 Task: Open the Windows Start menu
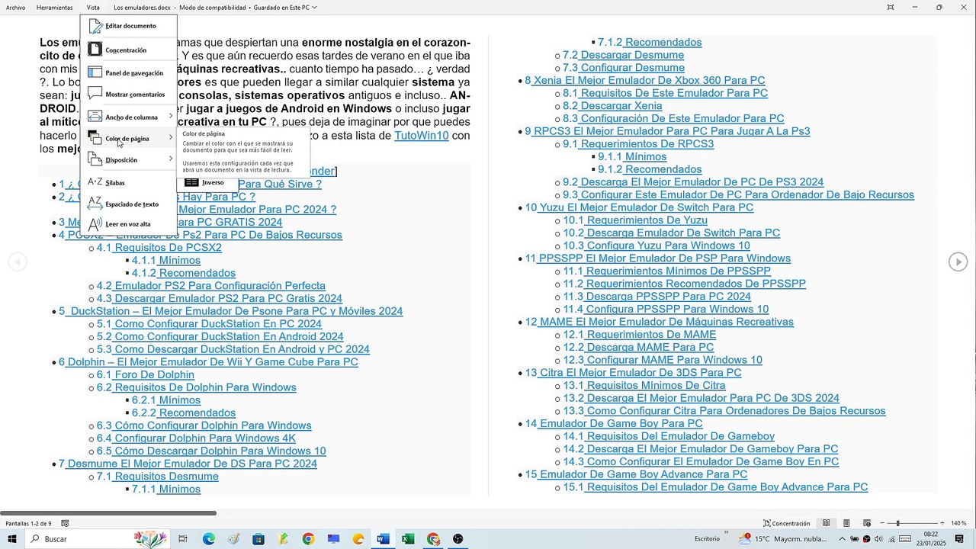pos(12,539)
